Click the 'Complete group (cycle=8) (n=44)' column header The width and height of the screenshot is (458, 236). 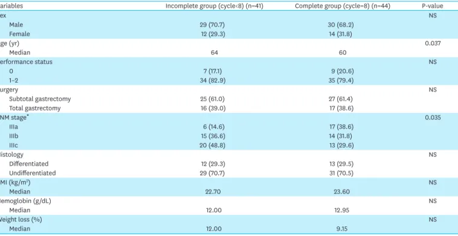(343, 6)
